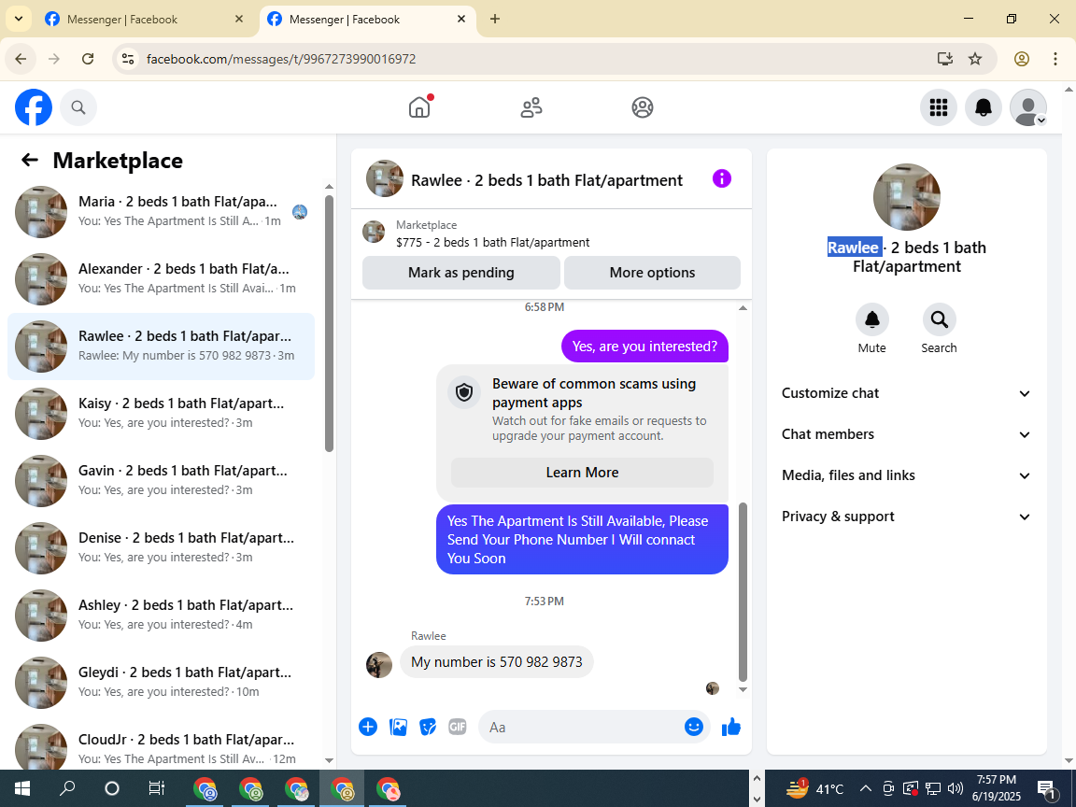Mute this conversation with the bell icon
The width and height of the screenshot is (1076, 807).
pos(872,319)
